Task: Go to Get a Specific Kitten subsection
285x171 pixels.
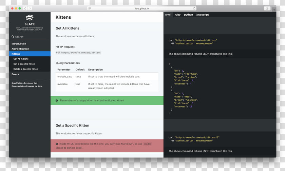Action: pyautogui.click(x=24, y=64)
